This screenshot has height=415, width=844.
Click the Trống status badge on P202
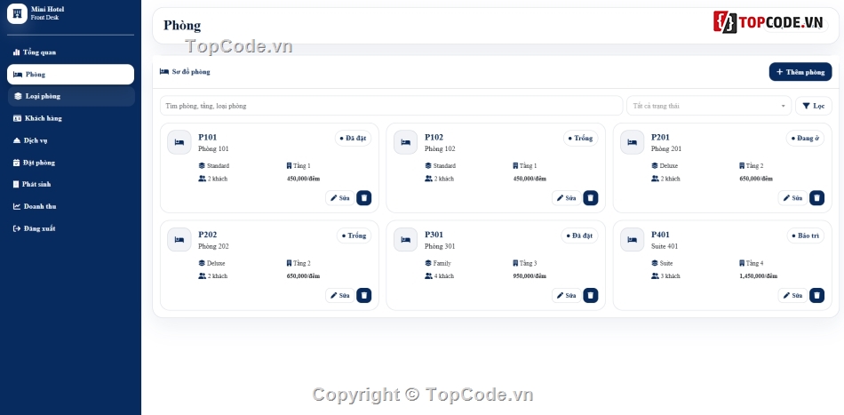coord(354,235)
